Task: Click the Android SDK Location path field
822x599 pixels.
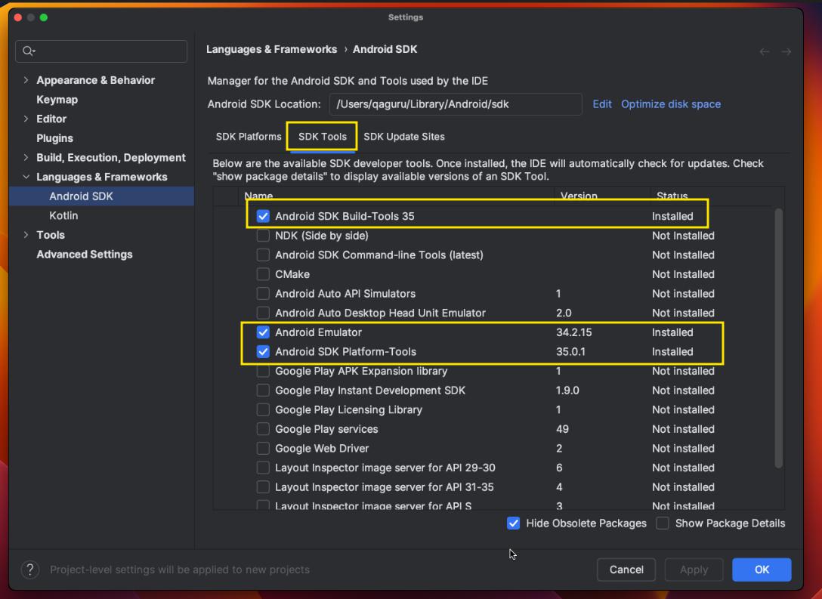Action: tap(455, 103)
